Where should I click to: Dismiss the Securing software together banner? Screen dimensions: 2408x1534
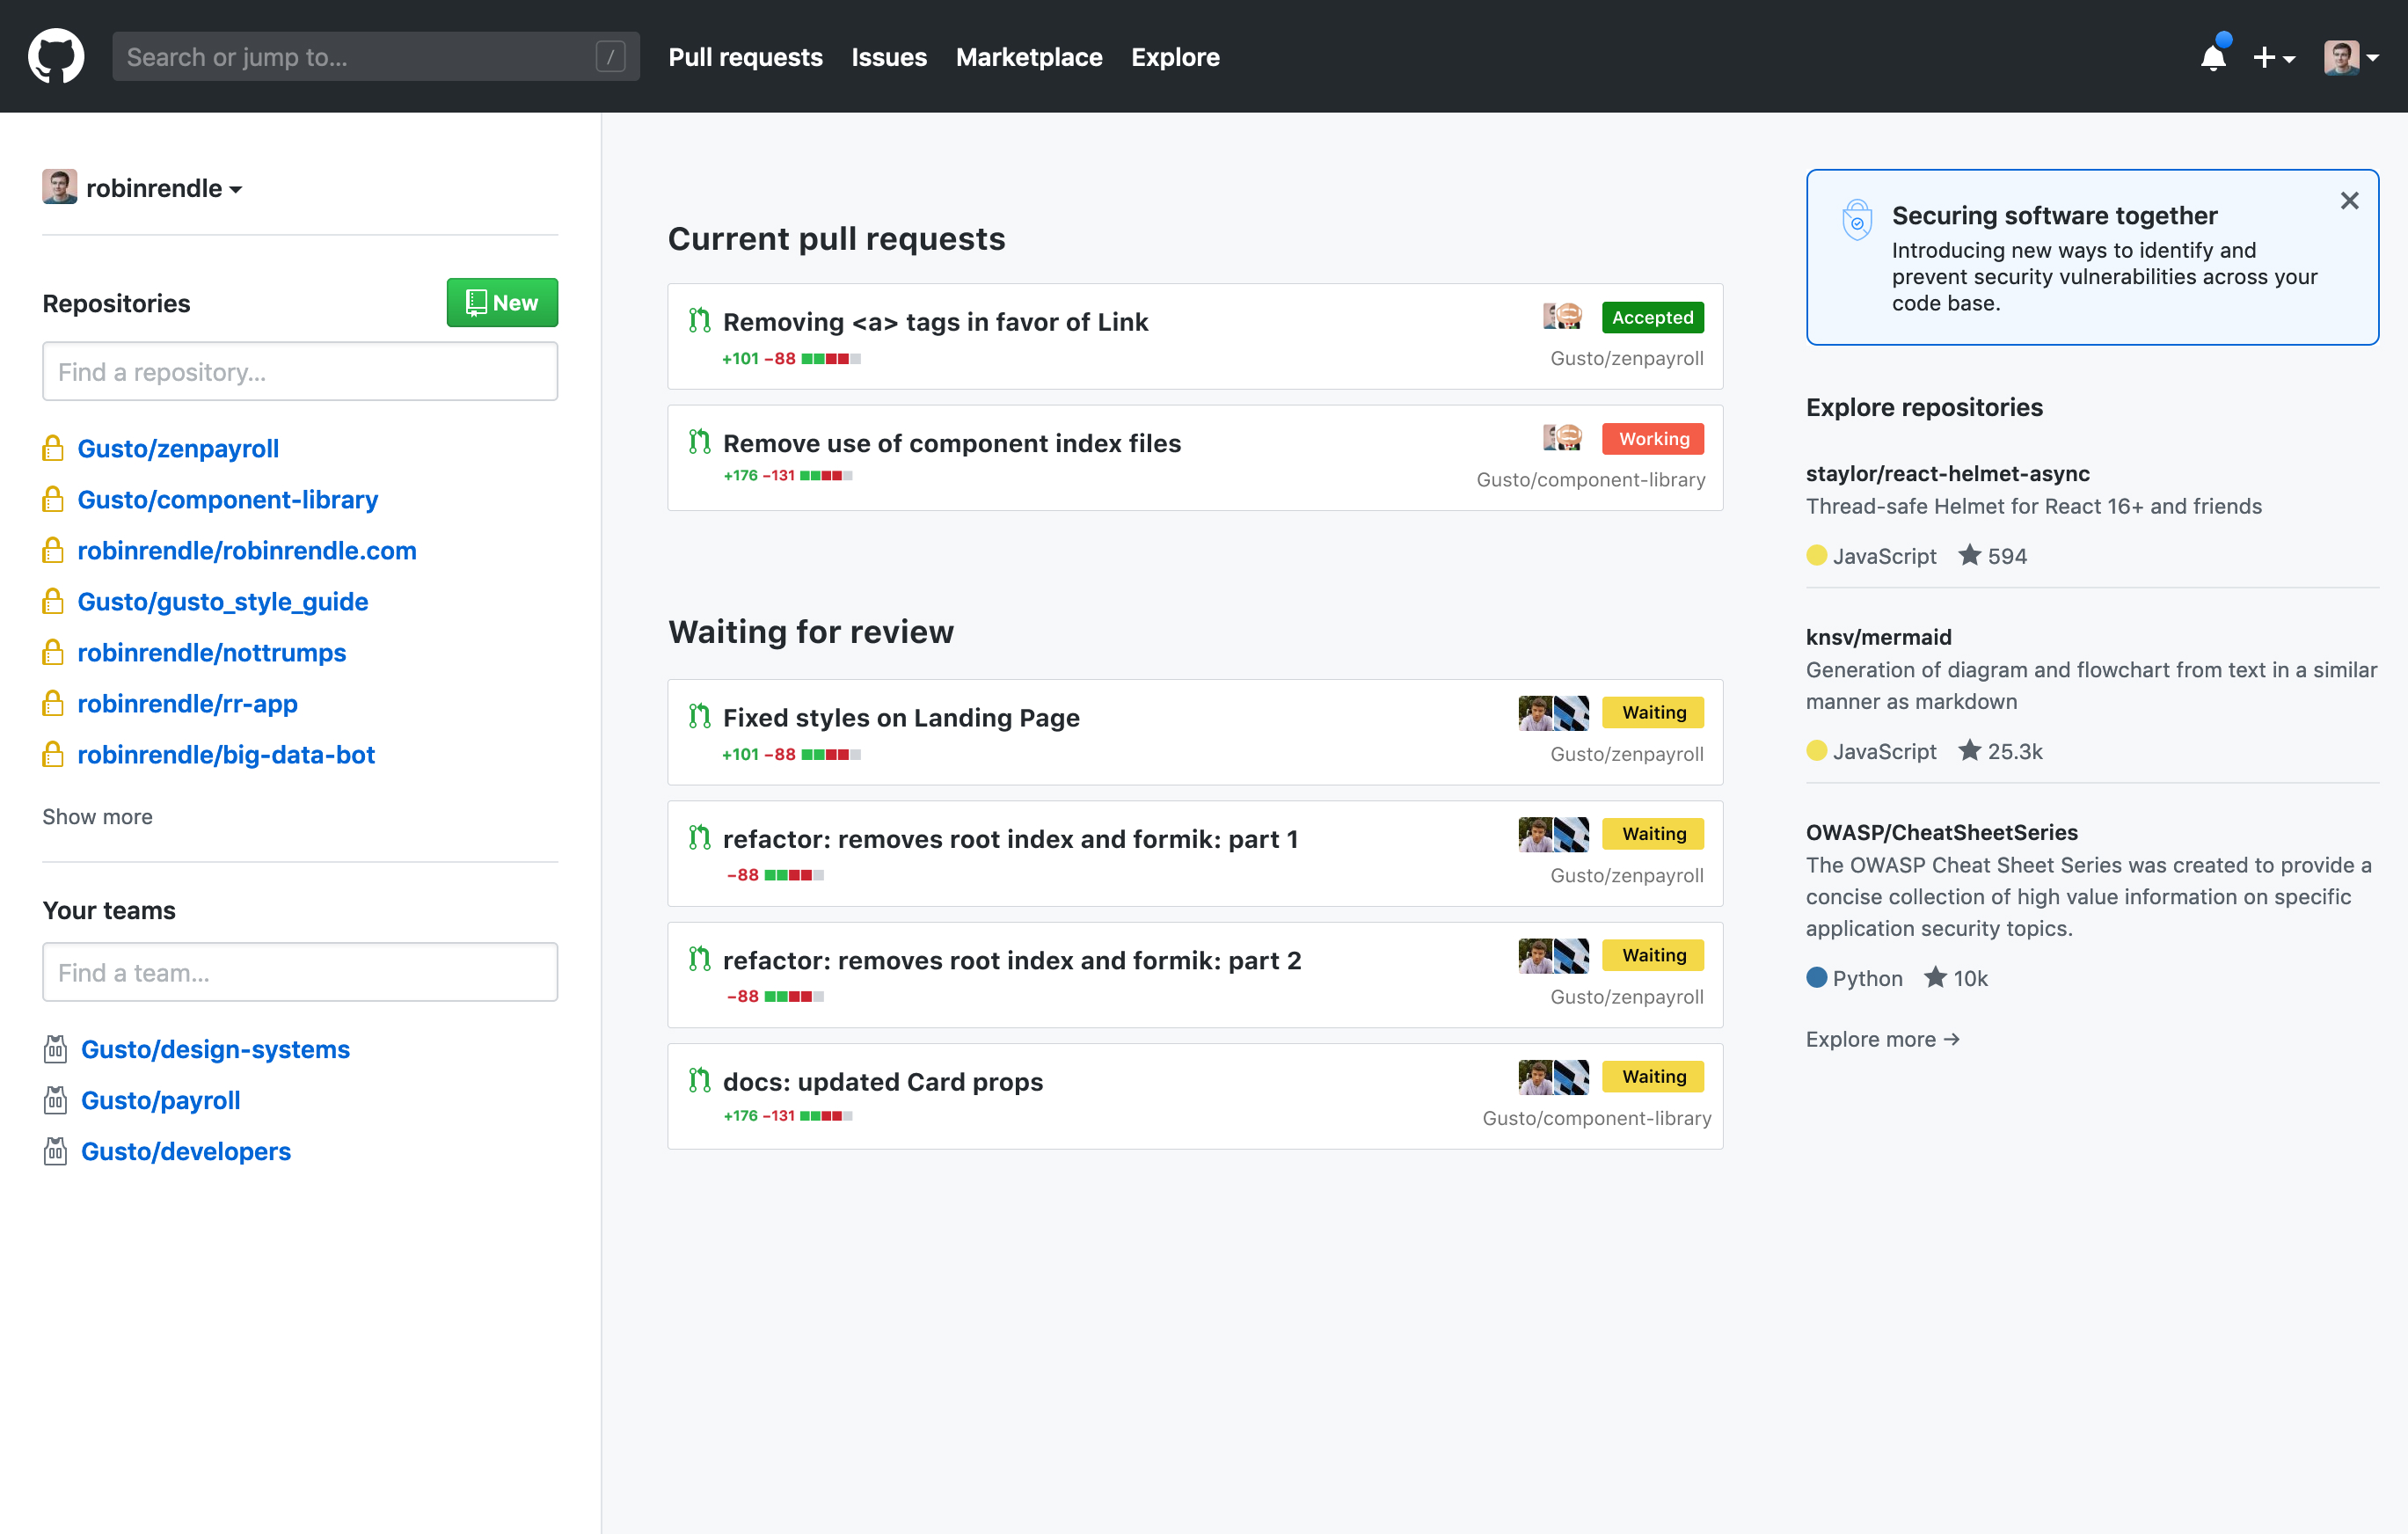pyautogui.click(x=2349, y=201)
